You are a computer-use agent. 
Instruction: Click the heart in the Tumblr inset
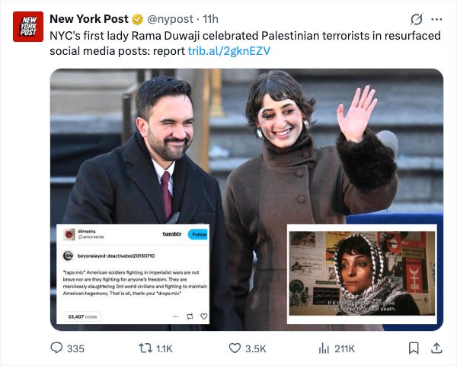pos(204,316)
